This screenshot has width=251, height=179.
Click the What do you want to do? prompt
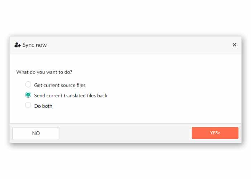click(44, 72)
